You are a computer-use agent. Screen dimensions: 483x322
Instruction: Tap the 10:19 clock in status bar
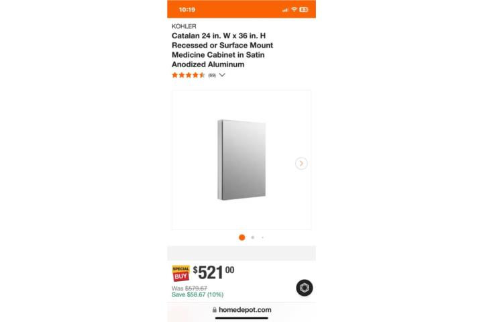(187, 9)
